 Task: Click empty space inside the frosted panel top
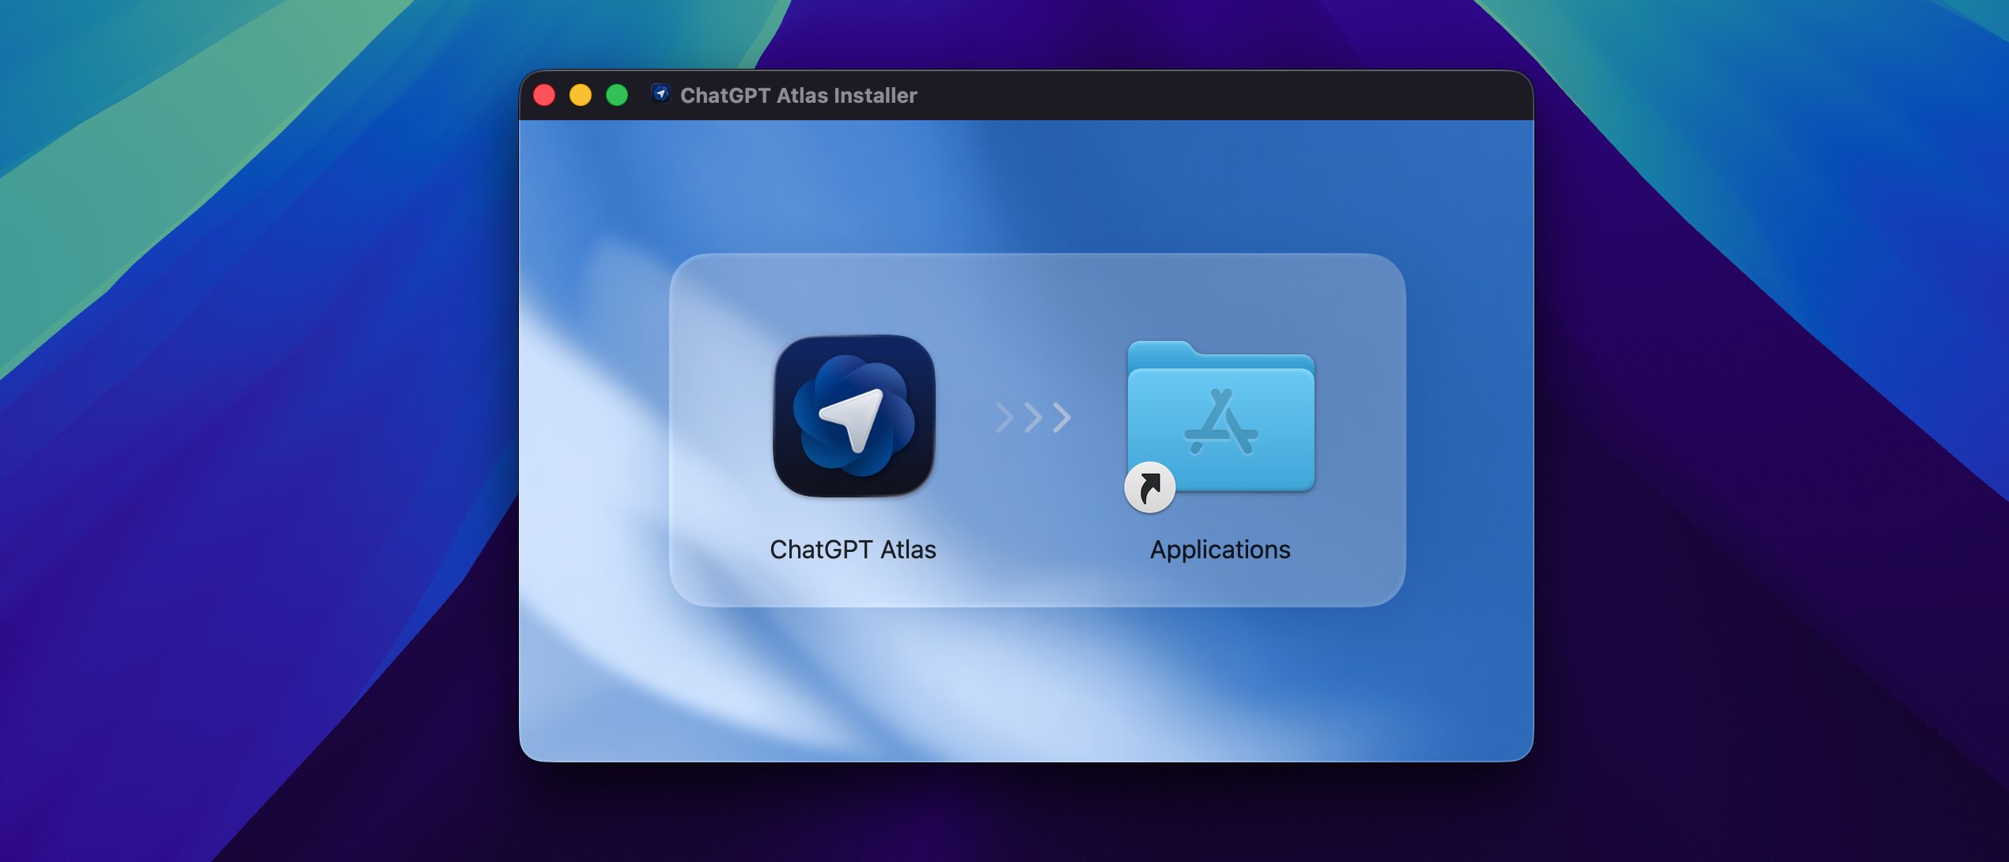(x=1036, y=293)
